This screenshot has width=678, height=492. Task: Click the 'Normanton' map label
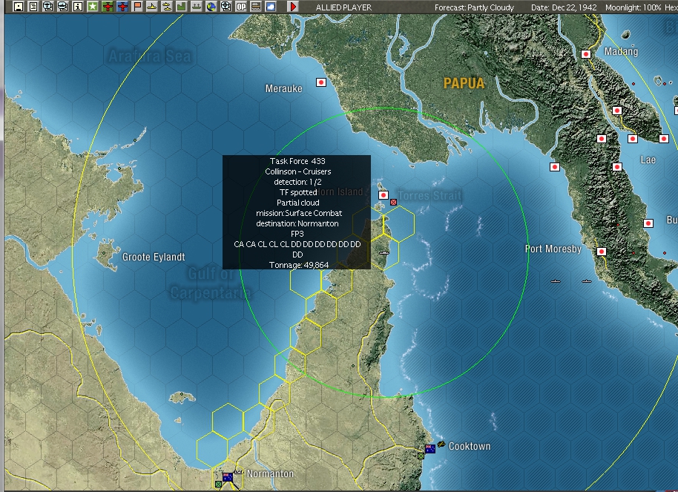(270, 474)
